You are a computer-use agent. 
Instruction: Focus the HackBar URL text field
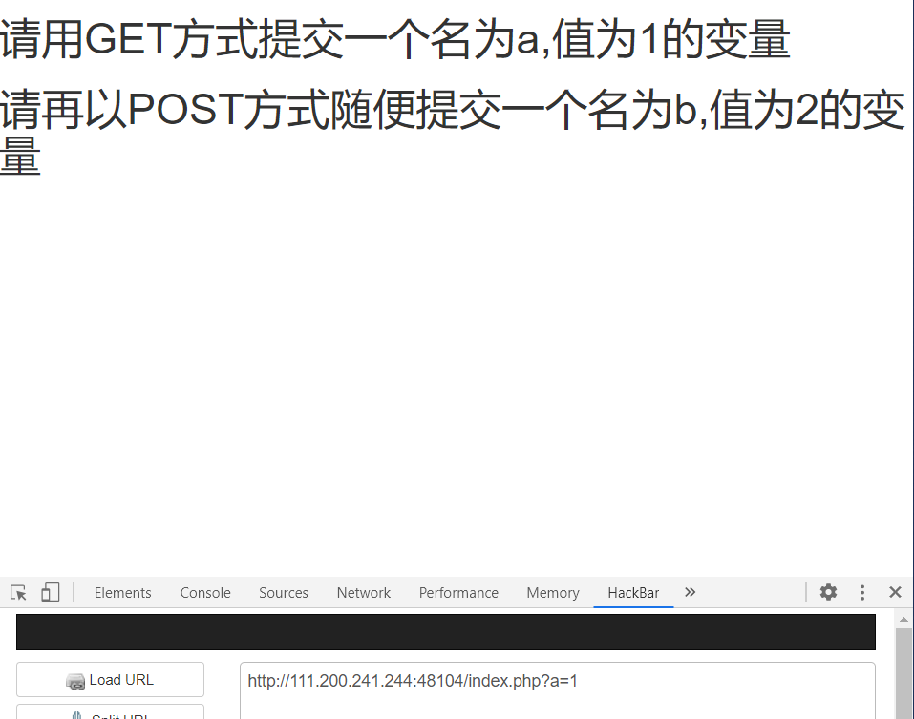point(557,690)
